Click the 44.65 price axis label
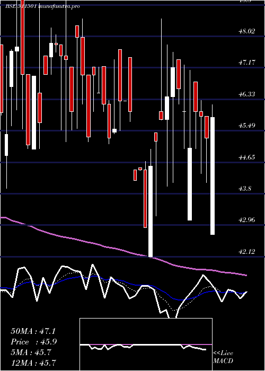 pyautogui.click(x=247, y=157)
